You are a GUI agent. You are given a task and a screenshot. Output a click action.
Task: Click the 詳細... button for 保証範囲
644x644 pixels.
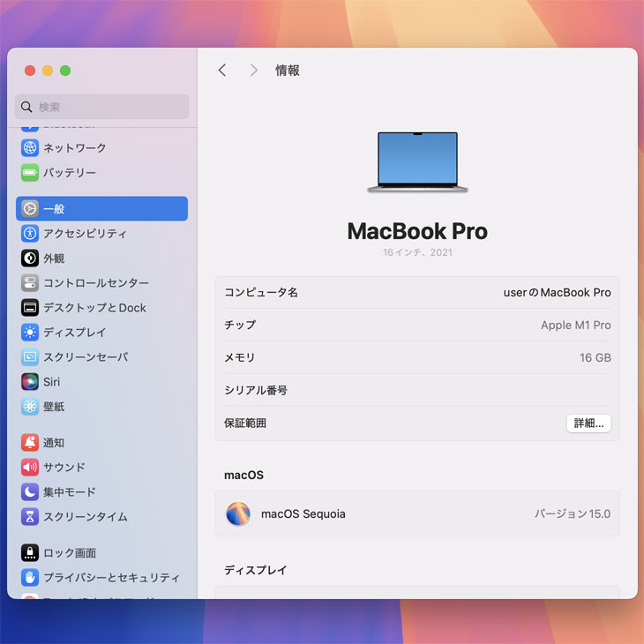pyautogui.click(x=588, y=423)
